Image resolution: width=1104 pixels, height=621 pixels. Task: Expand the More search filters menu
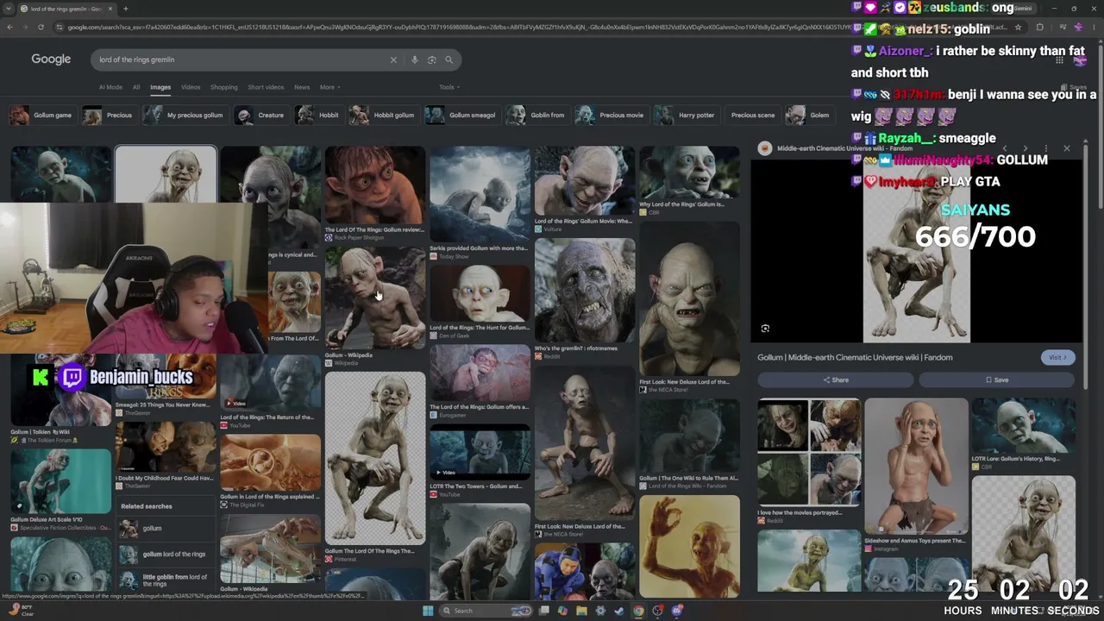click(x=329, y=87)
